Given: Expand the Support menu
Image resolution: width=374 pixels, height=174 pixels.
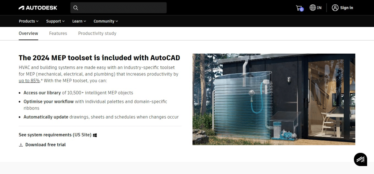Looking at the screenshot, I should [56, 21].
